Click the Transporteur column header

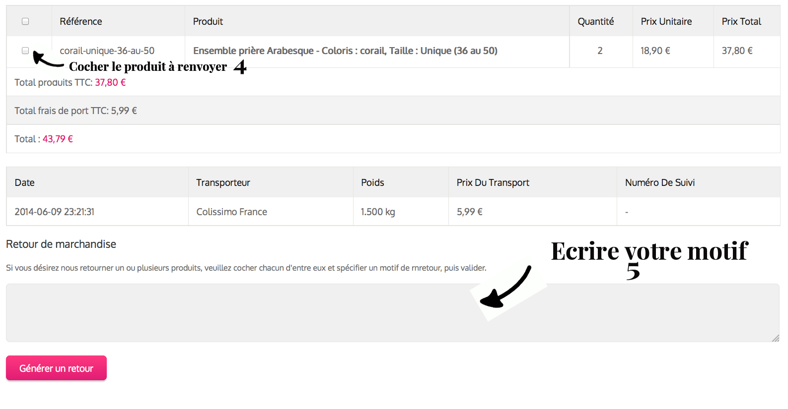tap(223, 182)
